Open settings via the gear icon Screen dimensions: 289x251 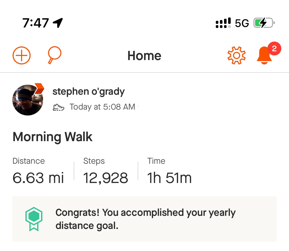(237, 55)
